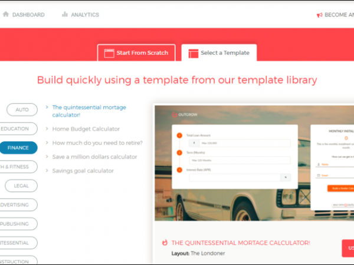The height and width of the screenshot is (265, 354).
Task: Expand the Home Budget Calculator chevron
Action: click(x=47, y=128)
